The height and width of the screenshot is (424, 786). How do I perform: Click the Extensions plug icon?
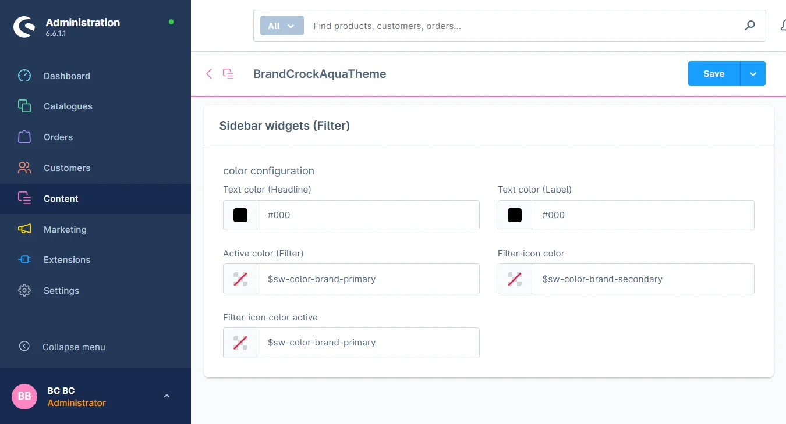[x=24, y=260]
